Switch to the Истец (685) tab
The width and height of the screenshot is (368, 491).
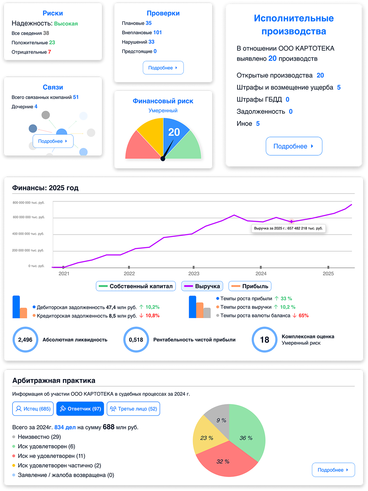pyautogui.click(x=33, y=409)
